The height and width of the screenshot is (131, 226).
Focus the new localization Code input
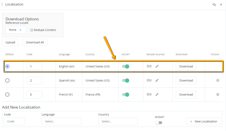point(14,121)
